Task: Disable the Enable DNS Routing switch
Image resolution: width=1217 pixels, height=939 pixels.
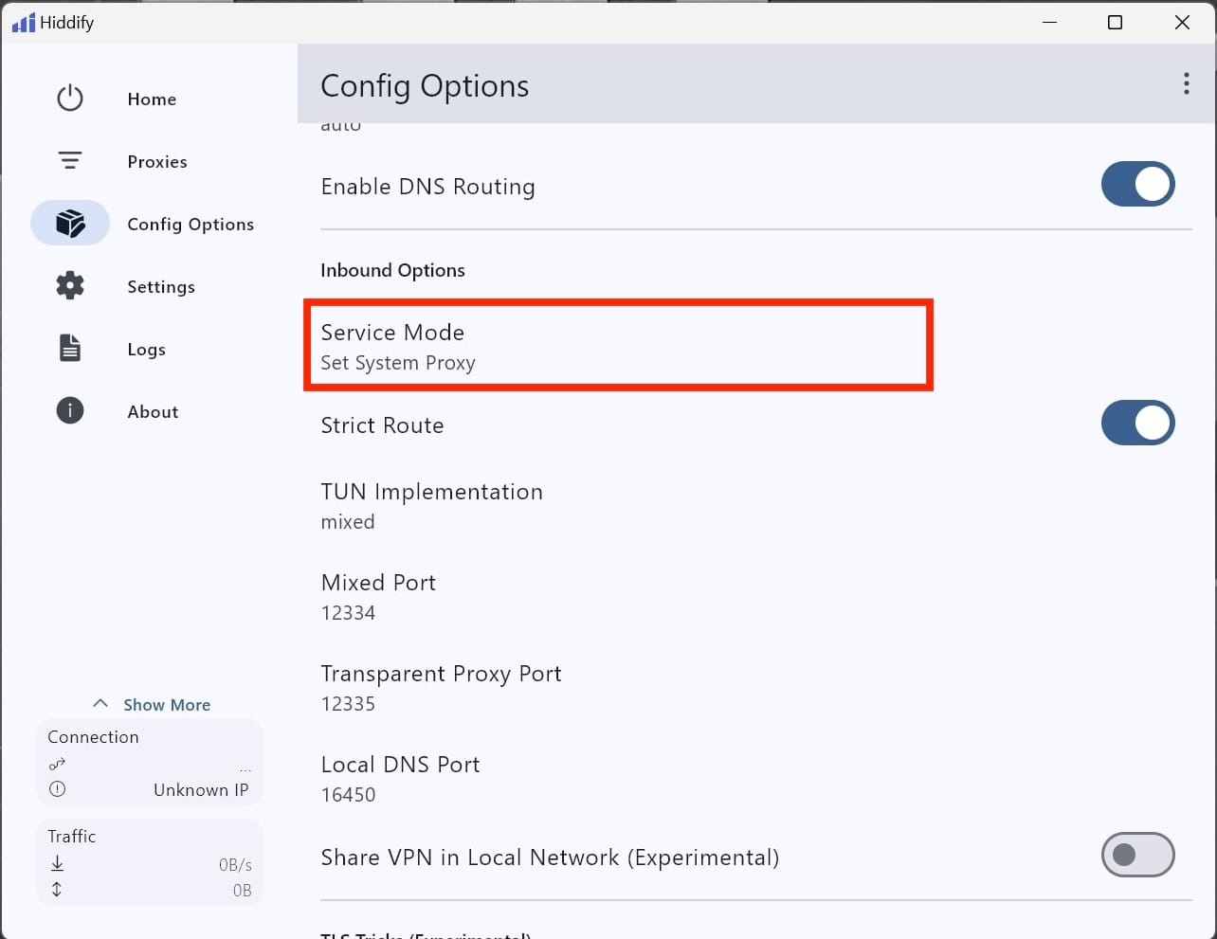Action: click(x=1137, y=185)
